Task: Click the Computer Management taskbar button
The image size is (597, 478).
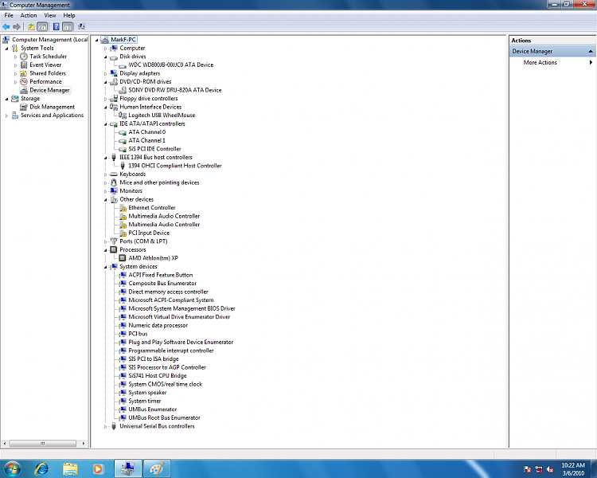Action: 128,469
